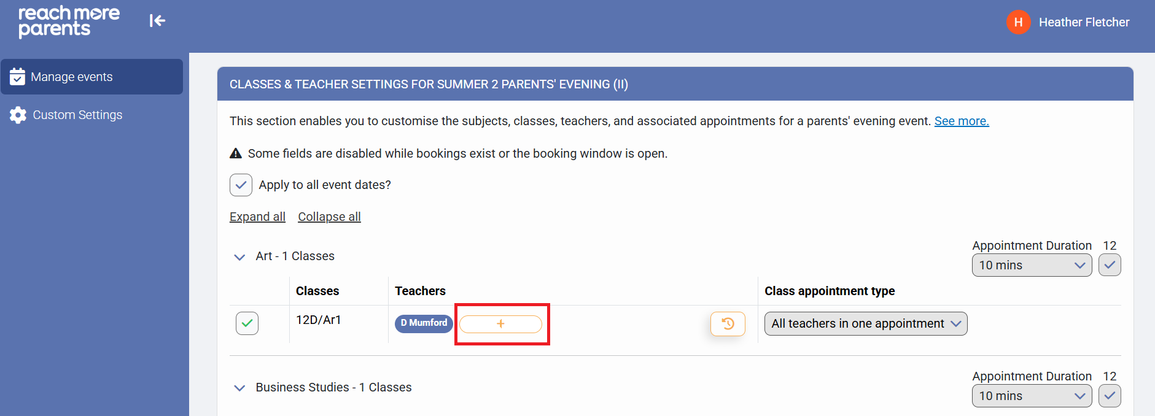Click the Manage events calendar icon
The width and height of the screenshot is (1155, 416).
[x=17, y=77]
